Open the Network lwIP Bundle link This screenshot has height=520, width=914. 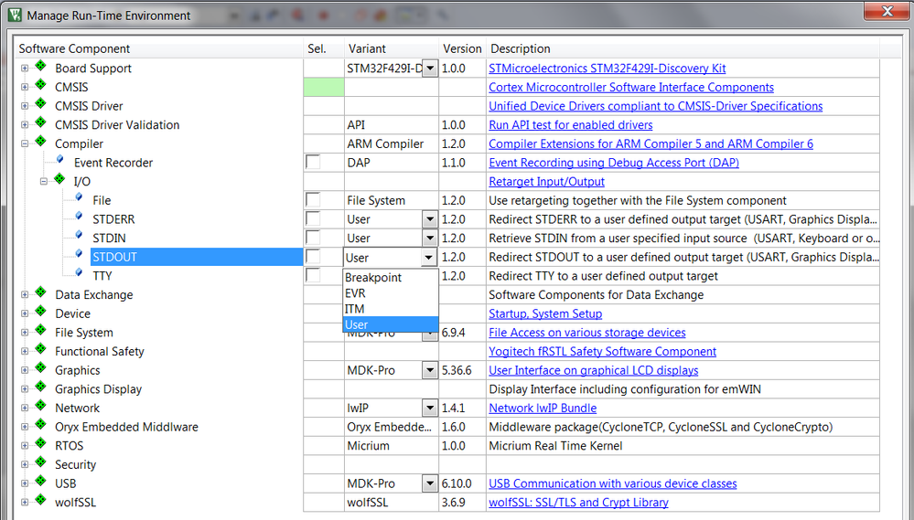pos(543,409)
